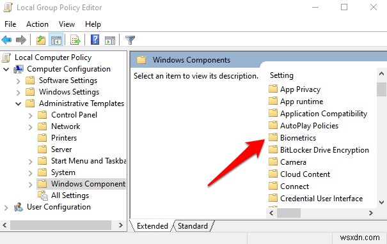Click the Cloud Content folder icon
The image size is (387, 244).
pos(273,174)
